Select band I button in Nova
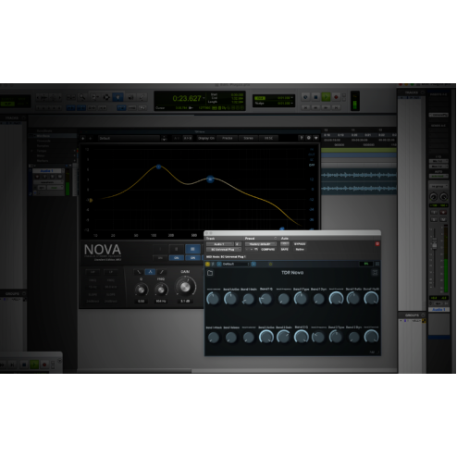This screenshot has width=457, height=457. click(160, 249)
